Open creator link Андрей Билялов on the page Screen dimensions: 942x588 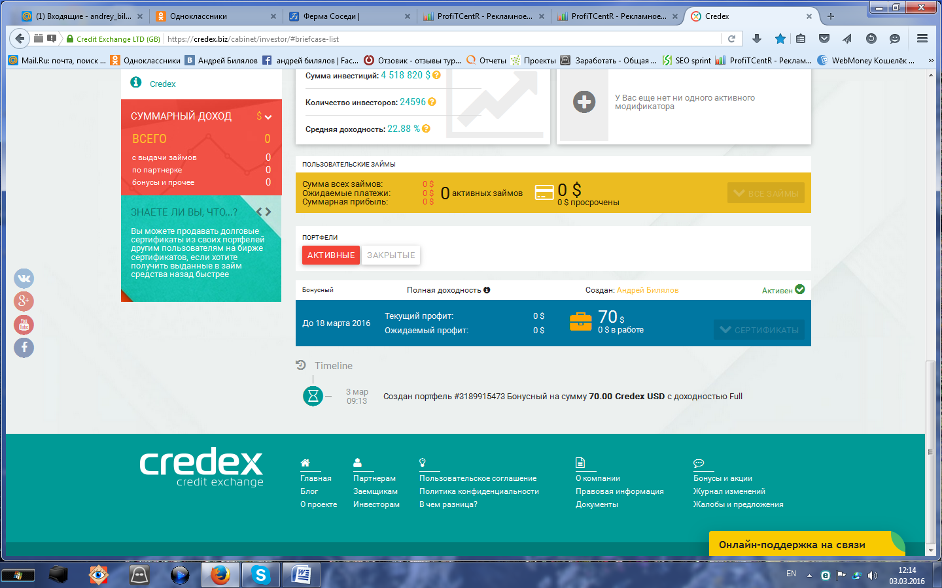pos(648,290)
